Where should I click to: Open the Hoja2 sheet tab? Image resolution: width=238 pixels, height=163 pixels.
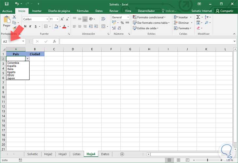point(48,154)
